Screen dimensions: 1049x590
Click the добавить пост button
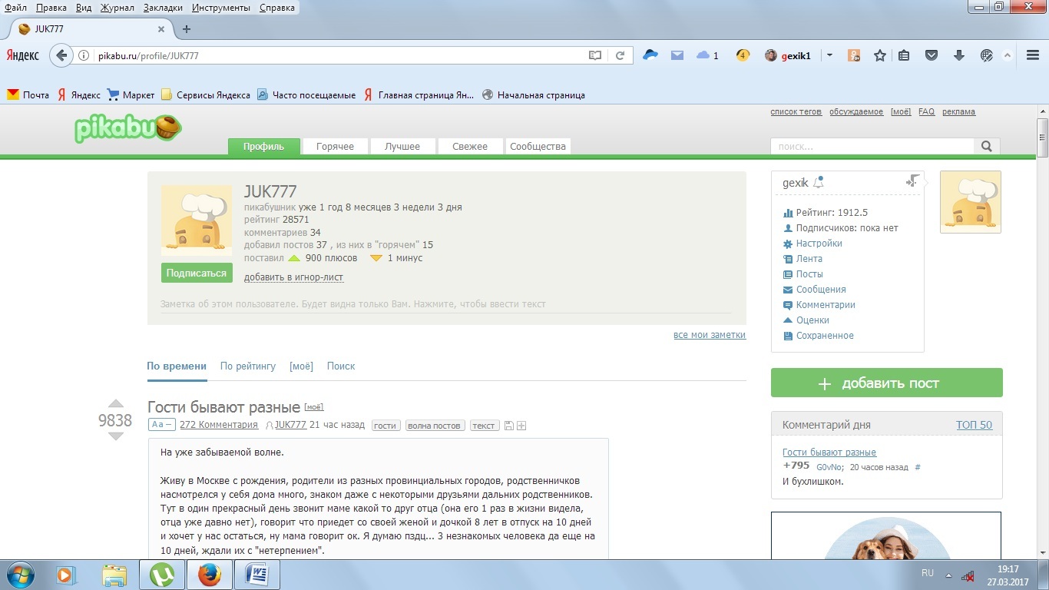[x=887, y=383]
